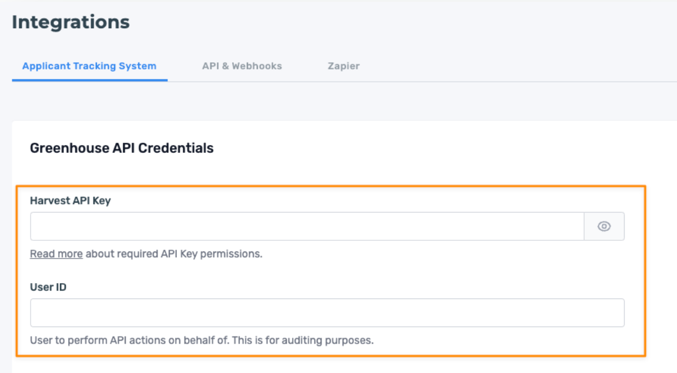Click the blue underline beneath the active tab
This screenshot has width=677, height=373.
pos(90,80)
